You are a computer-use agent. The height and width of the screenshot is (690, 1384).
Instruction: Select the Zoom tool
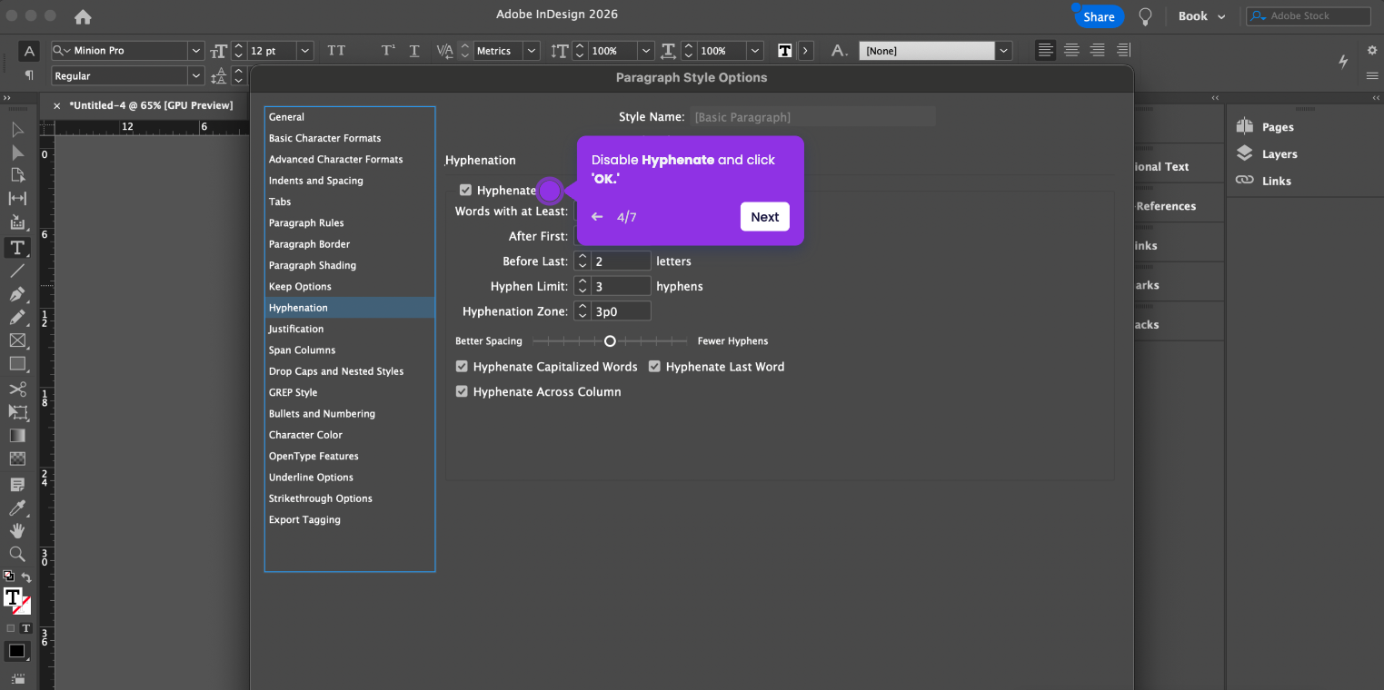tap(17, 554)
